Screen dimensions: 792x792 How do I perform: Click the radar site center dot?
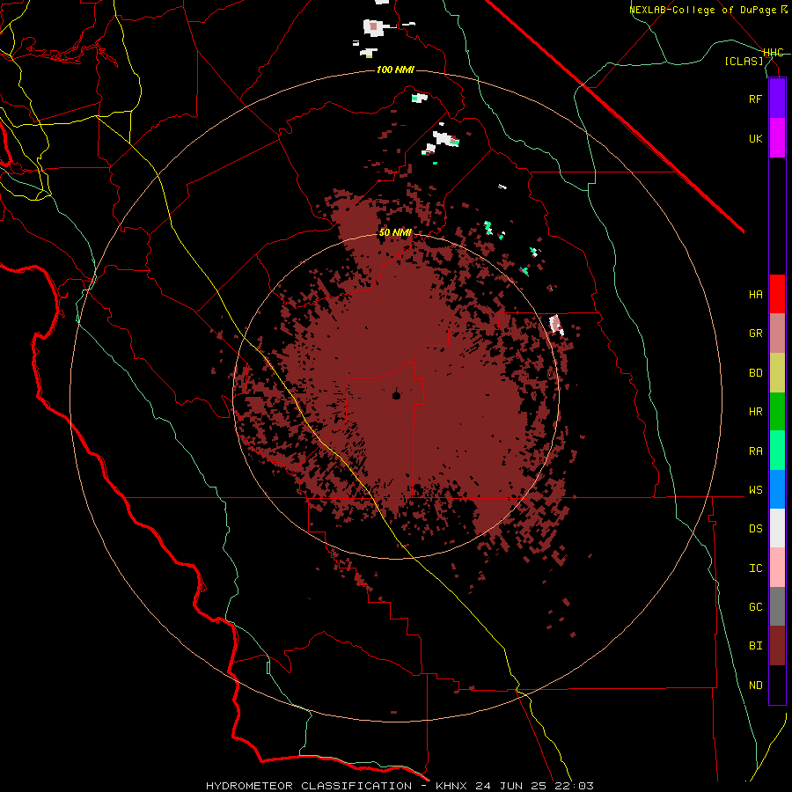tap(397, 395)
